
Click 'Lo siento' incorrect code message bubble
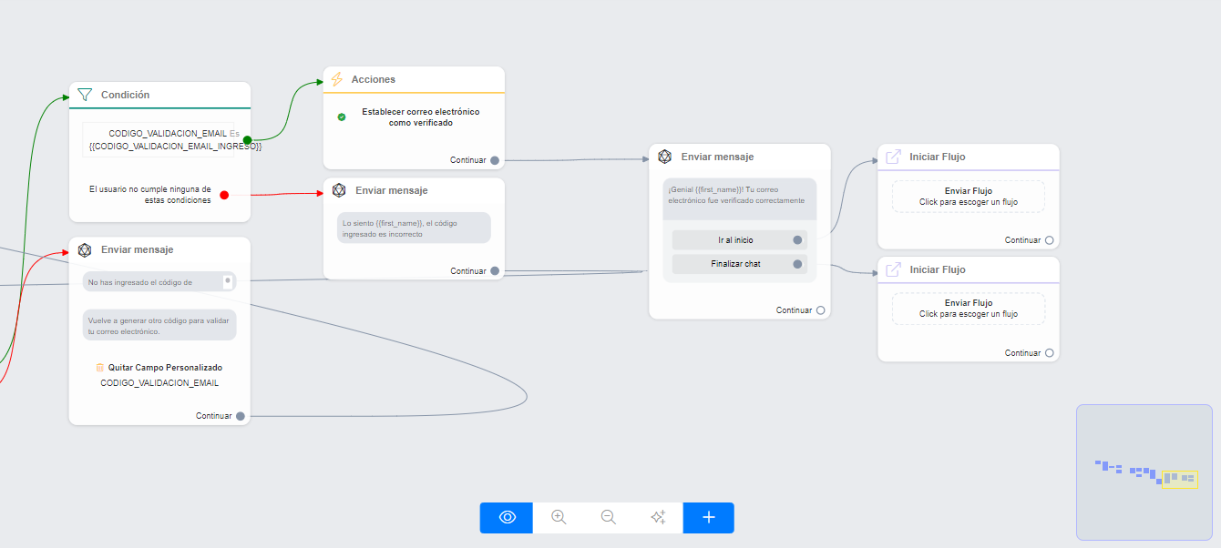[414, 228]
